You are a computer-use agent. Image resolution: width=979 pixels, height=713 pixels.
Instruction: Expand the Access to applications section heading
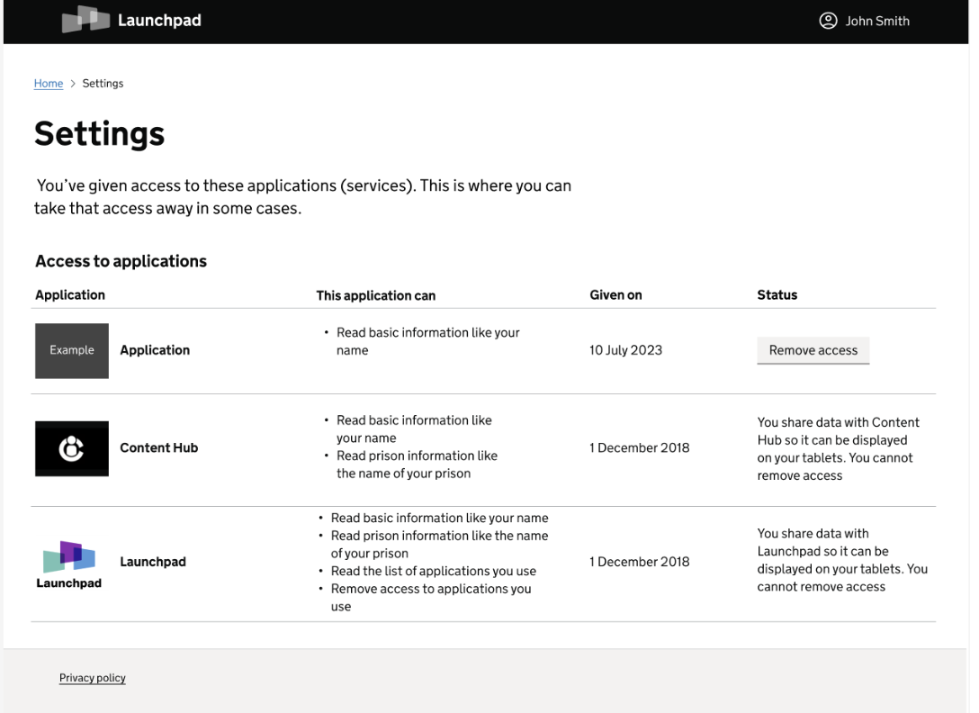click(x=121, y=261)
